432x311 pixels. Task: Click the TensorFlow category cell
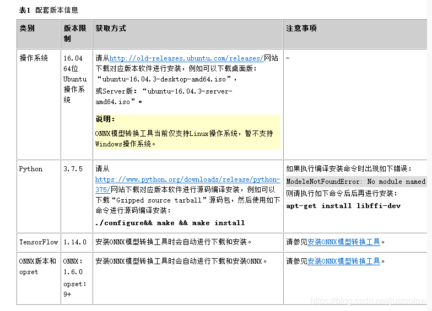[x=39, y=242]
